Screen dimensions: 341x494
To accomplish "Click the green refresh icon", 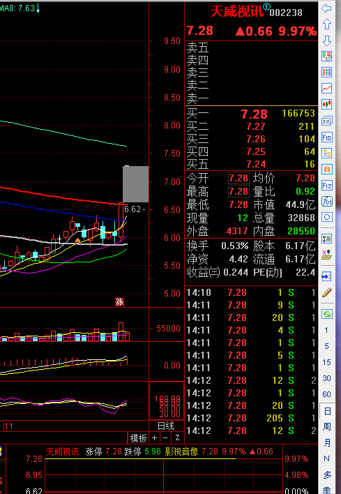I will click(326, 314).
